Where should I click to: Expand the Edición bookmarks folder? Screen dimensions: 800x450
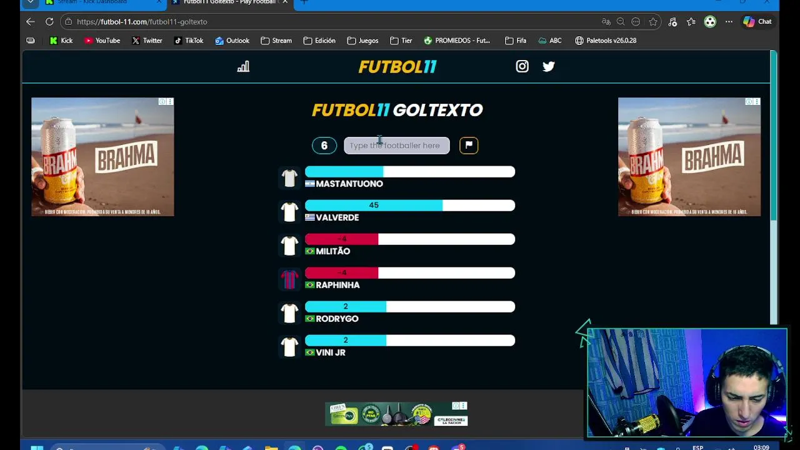click(x=319, y=40)
